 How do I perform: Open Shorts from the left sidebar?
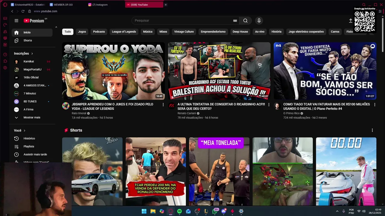pyautogui.click(x=32, y=40)
